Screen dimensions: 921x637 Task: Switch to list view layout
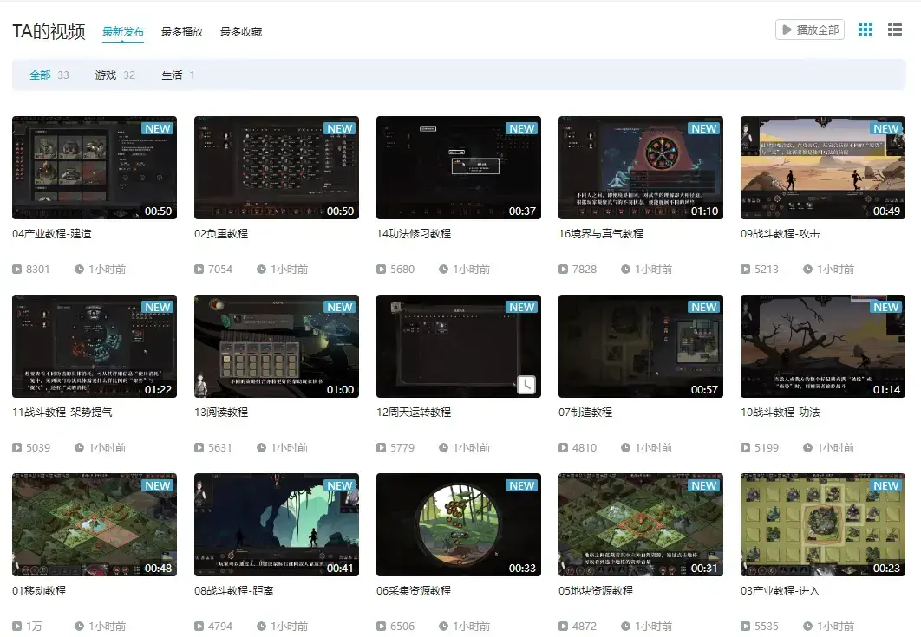point(894,29)
